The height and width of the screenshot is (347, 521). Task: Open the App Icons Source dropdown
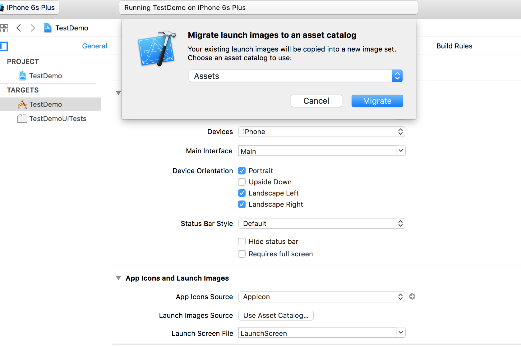click(322, 297)
